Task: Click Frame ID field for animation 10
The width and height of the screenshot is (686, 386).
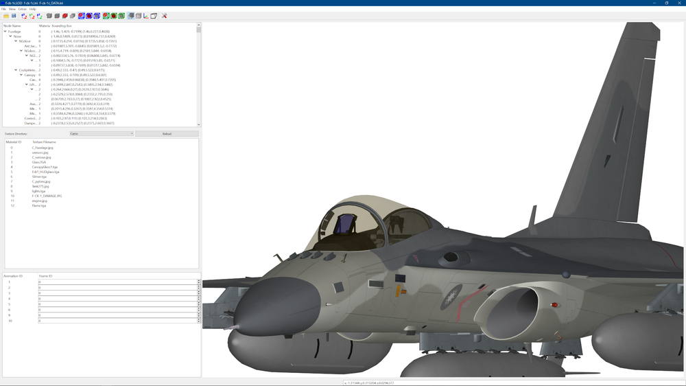Action: [118, 321]
